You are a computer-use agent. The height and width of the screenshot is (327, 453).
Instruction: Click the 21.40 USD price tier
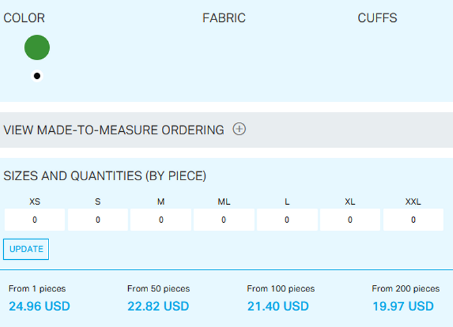278,306
